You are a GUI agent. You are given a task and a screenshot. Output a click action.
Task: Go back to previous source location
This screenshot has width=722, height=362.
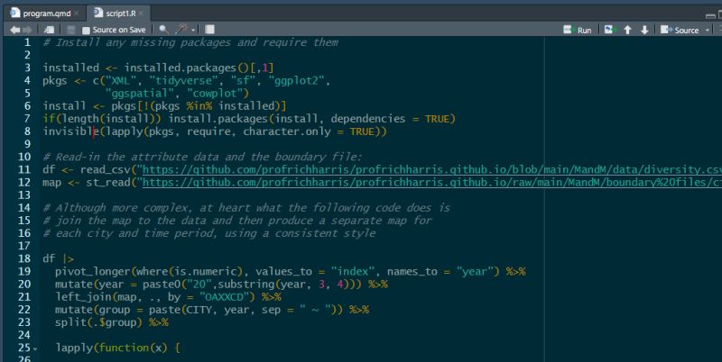click(x=14, y=30)
